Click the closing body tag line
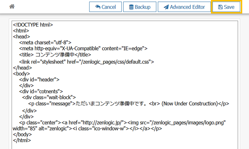The width and height of the screenshot is (249, 149). (x=22, y=134)
